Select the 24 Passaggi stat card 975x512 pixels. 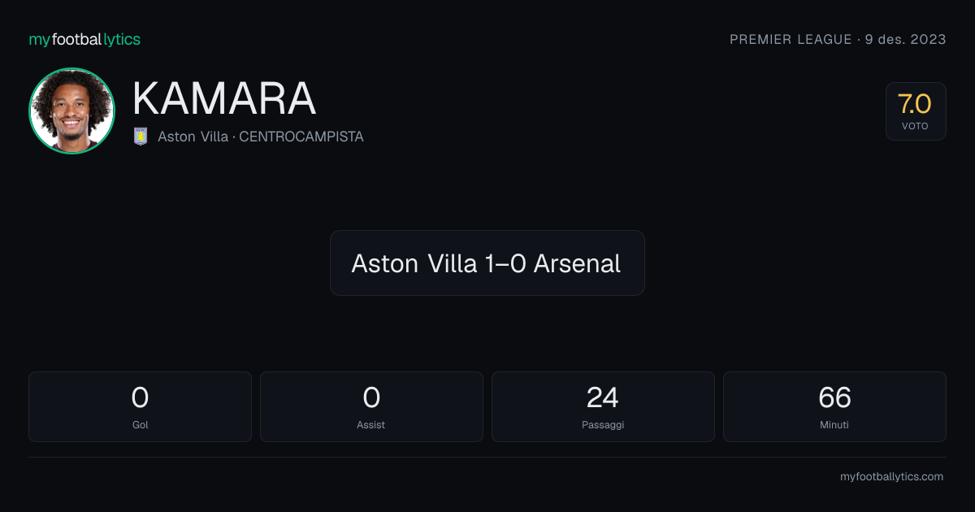[x=603, y=406]
